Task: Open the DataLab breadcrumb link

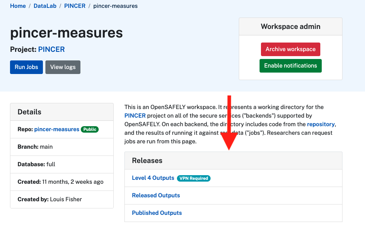Action: (45, 6)
